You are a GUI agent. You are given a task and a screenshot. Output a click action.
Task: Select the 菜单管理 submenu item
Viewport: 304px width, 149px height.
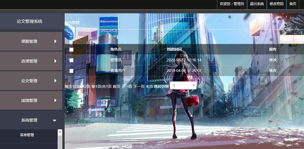click(27, 135)
